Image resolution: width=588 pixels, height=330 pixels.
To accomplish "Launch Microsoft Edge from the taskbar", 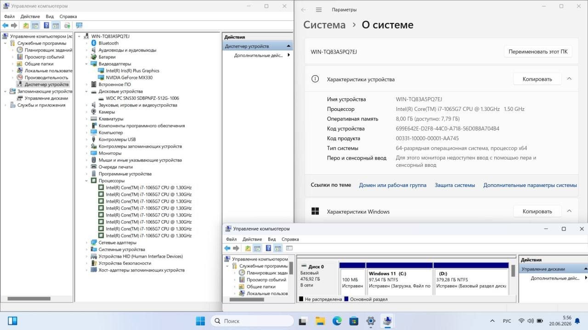I will pyautogui.click(x=337, y=321).
